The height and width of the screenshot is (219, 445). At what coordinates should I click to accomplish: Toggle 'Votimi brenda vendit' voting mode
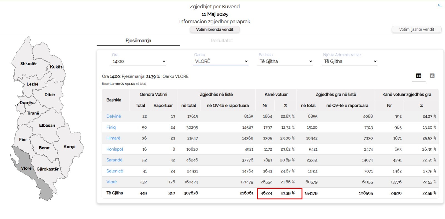click(214, 29)
